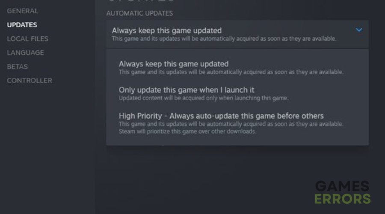
Task: Click first list option's 'automatically acquired' description
Action: pyautogui.click(x=231, y=72)
